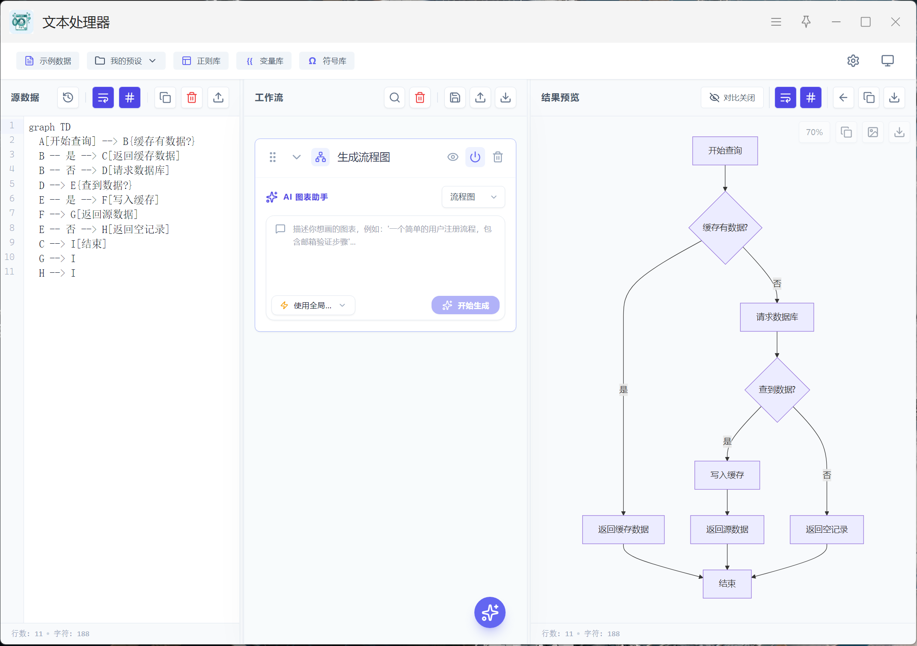
Task: Open source data history icon
Action: click(x=68, y=97)
